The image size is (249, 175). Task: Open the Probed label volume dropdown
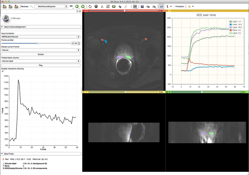pyautogui.click(x=41, y=61)
